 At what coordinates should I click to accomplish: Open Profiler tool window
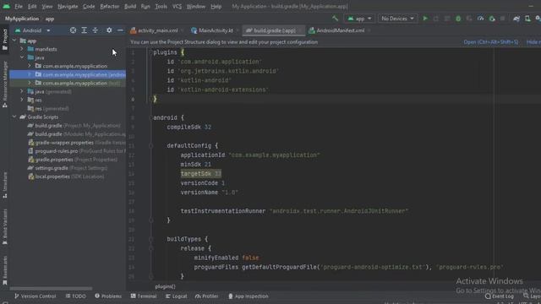(x=206, y=296)
